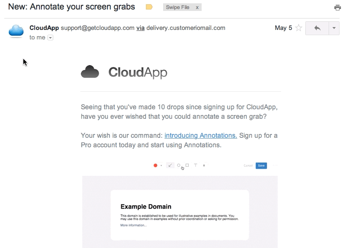Select the blur drop tool

tap(204, 165)
